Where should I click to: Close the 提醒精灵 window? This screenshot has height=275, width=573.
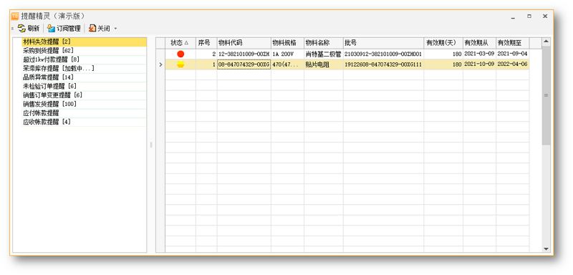click(545, 16)
